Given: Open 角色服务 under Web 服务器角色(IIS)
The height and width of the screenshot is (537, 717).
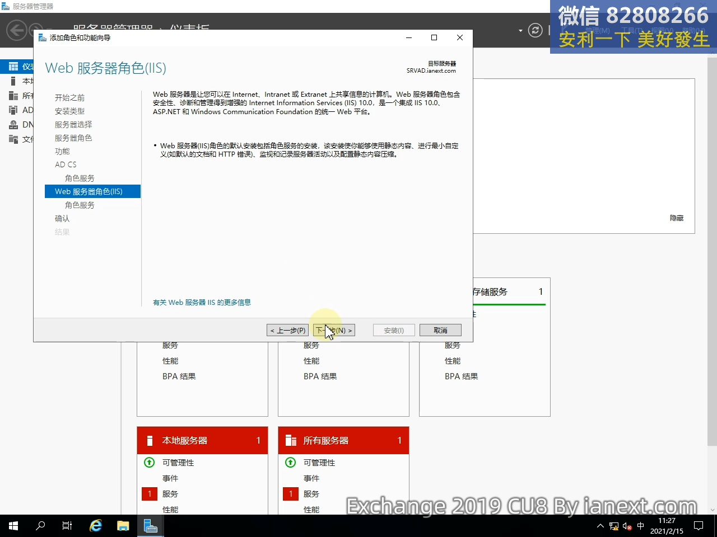Looking at the screenshot, I should tap(80, 205).
